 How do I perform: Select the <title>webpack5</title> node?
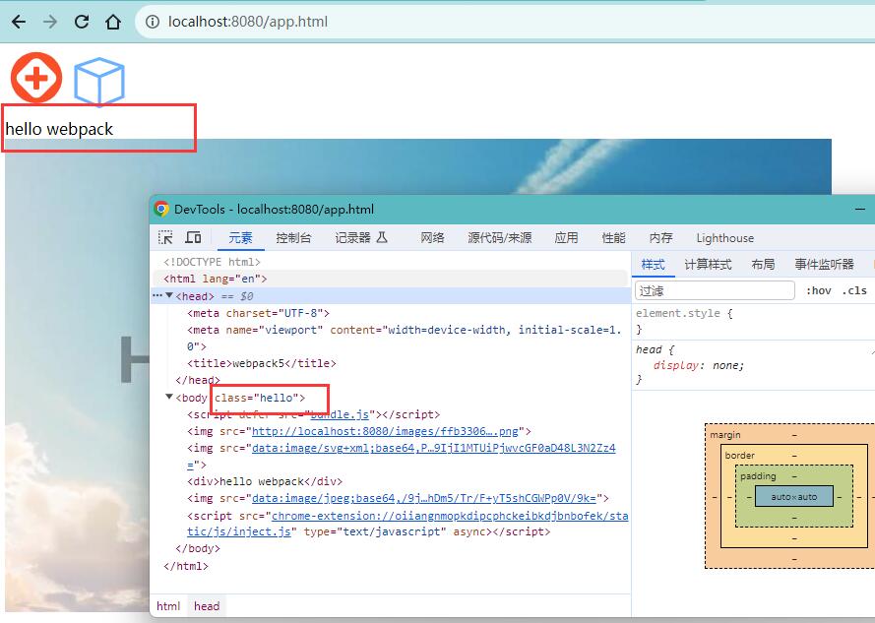pyautogui.click(x=261, y=363)
